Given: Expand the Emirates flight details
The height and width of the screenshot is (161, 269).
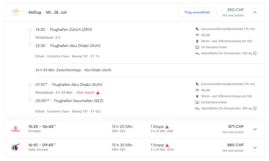Looking at the screenshot, I should tap(255, 129).
